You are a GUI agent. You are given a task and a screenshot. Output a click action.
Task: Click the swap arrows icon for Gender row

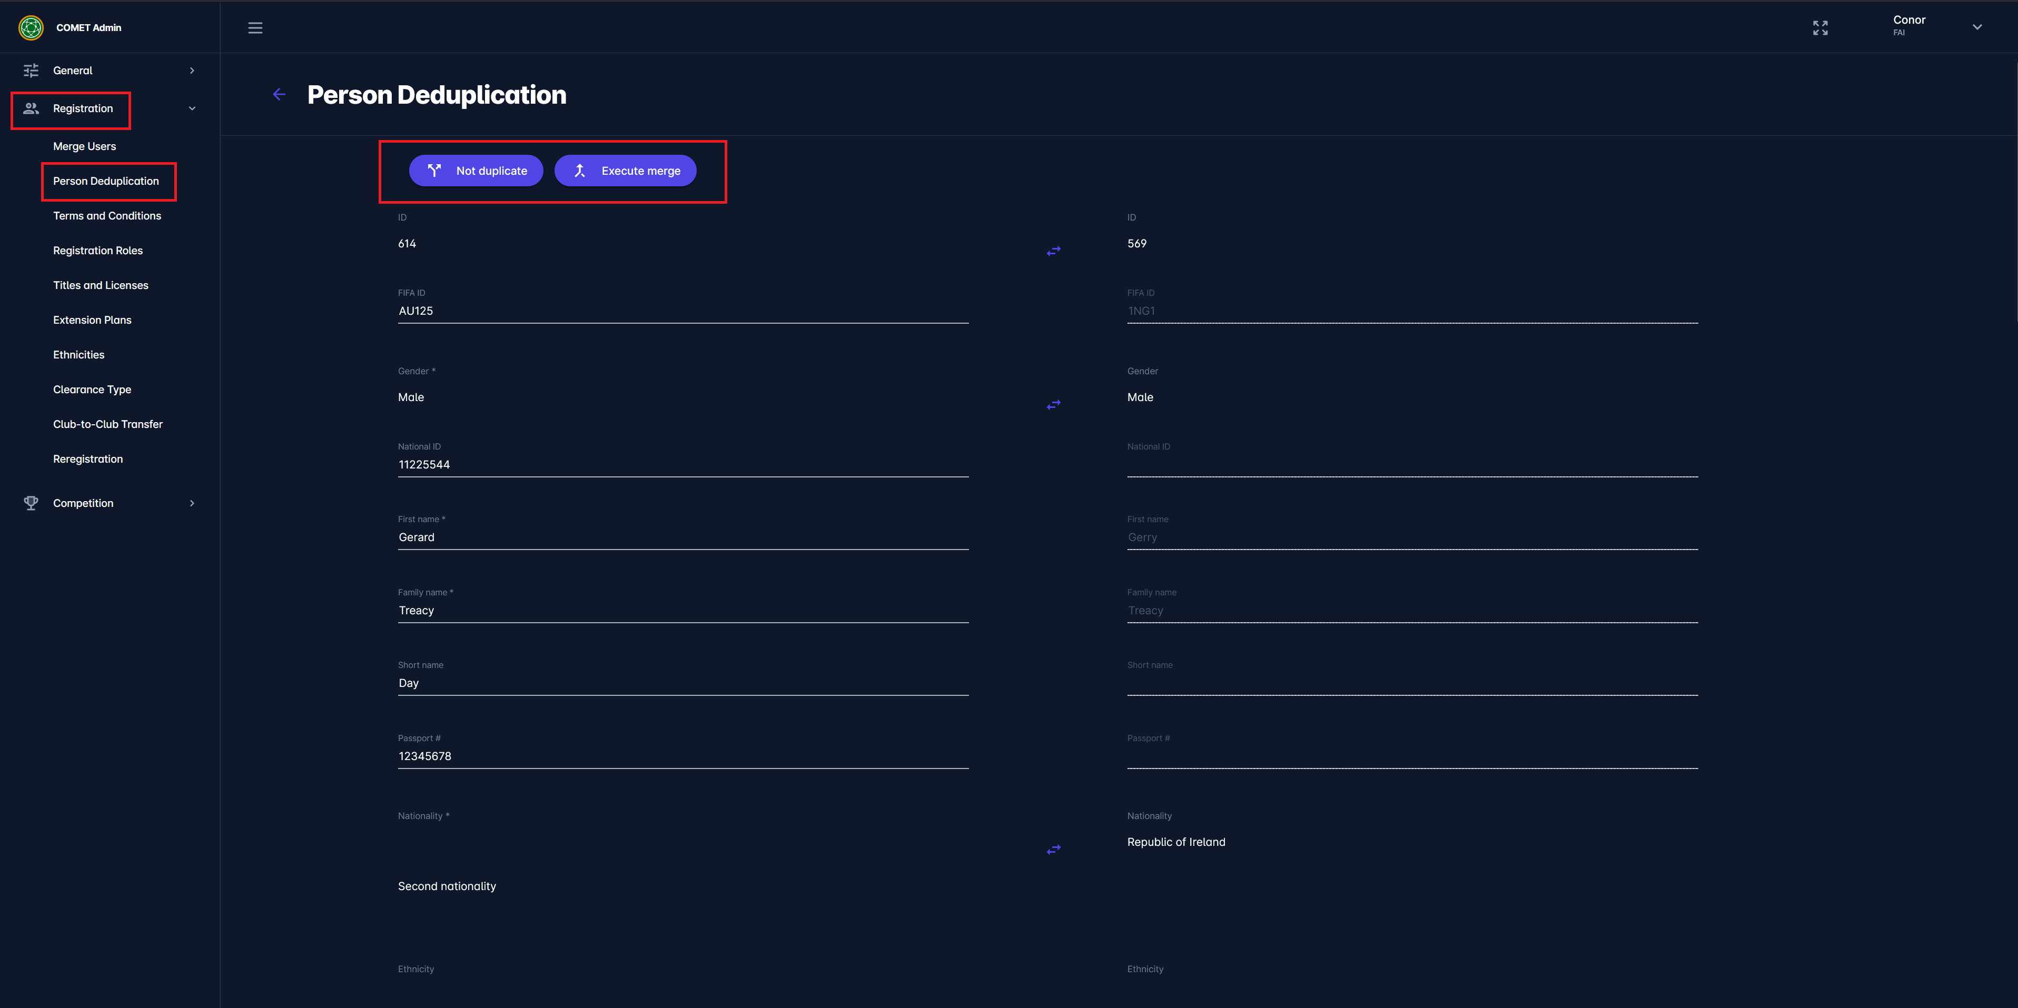tap(1054, 405)
